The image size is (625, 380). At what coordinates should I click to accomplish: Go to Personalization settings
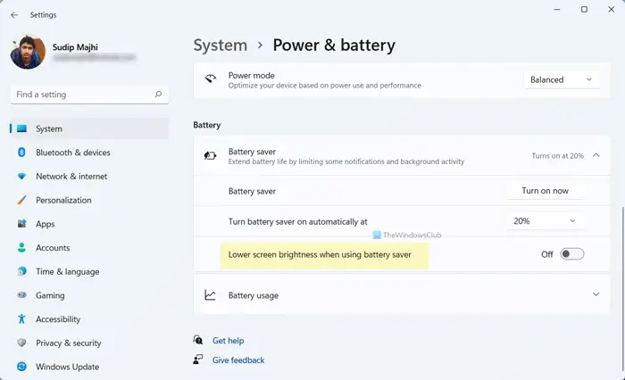pyautogui.click(x=63, y=201)
